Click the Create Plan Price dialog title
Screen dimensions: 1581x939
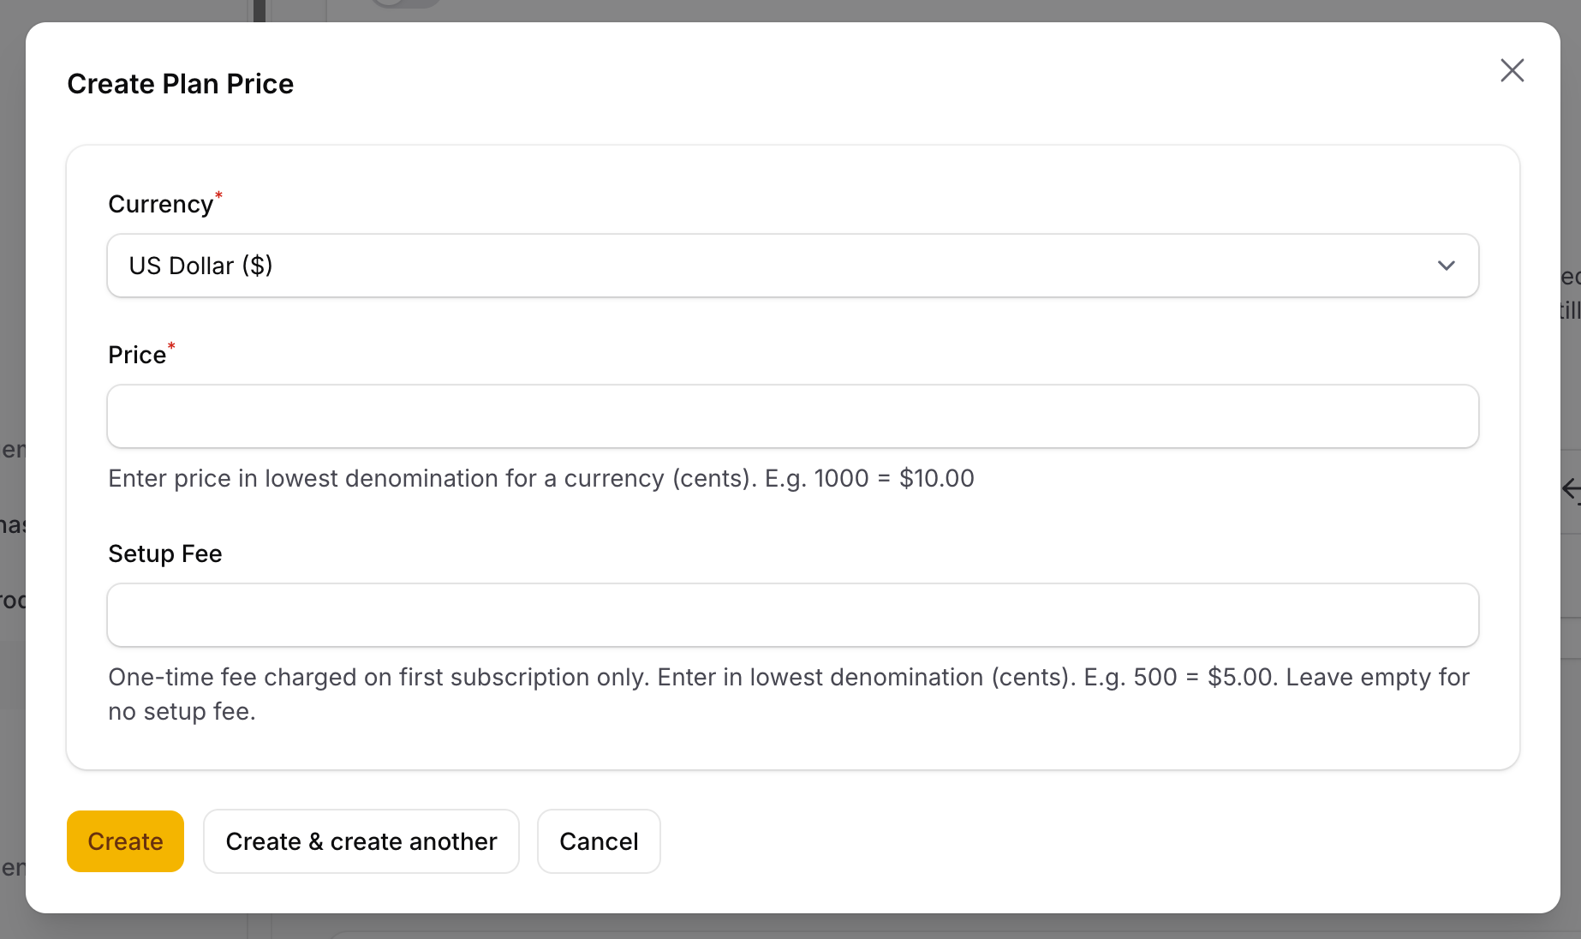point(180,84)
